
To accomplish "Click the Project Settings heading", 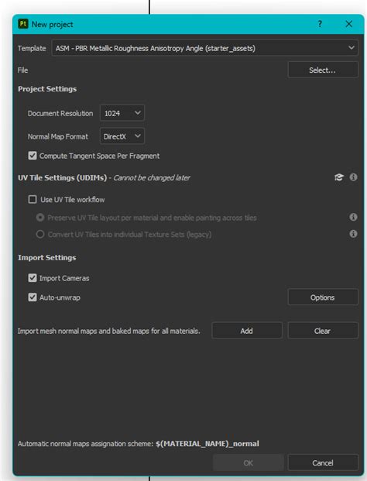I will 47,89.
